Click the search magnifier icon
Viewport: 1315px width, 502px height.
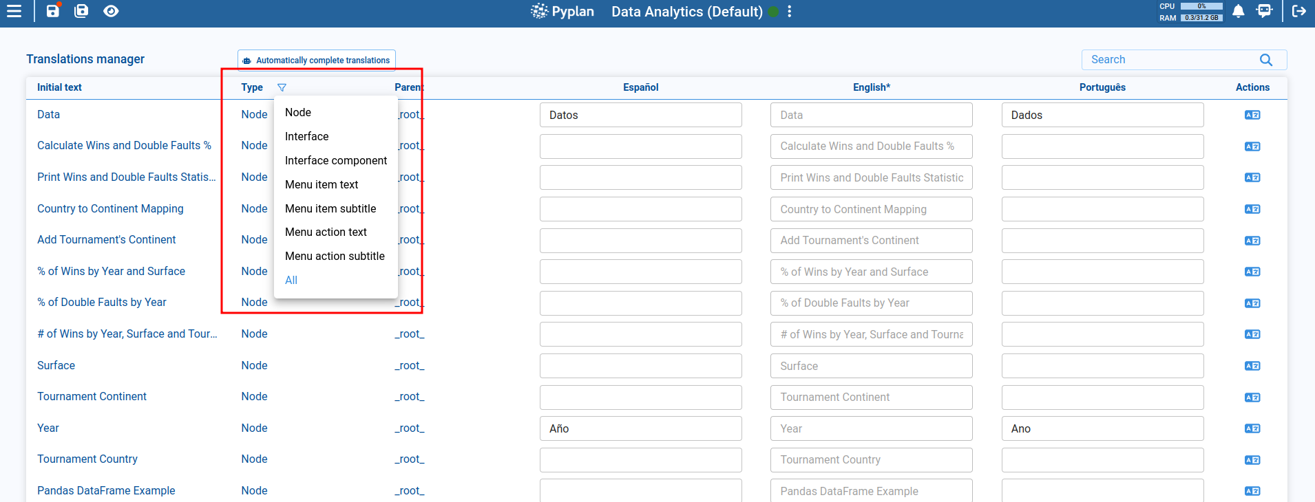click(1265, 60)
